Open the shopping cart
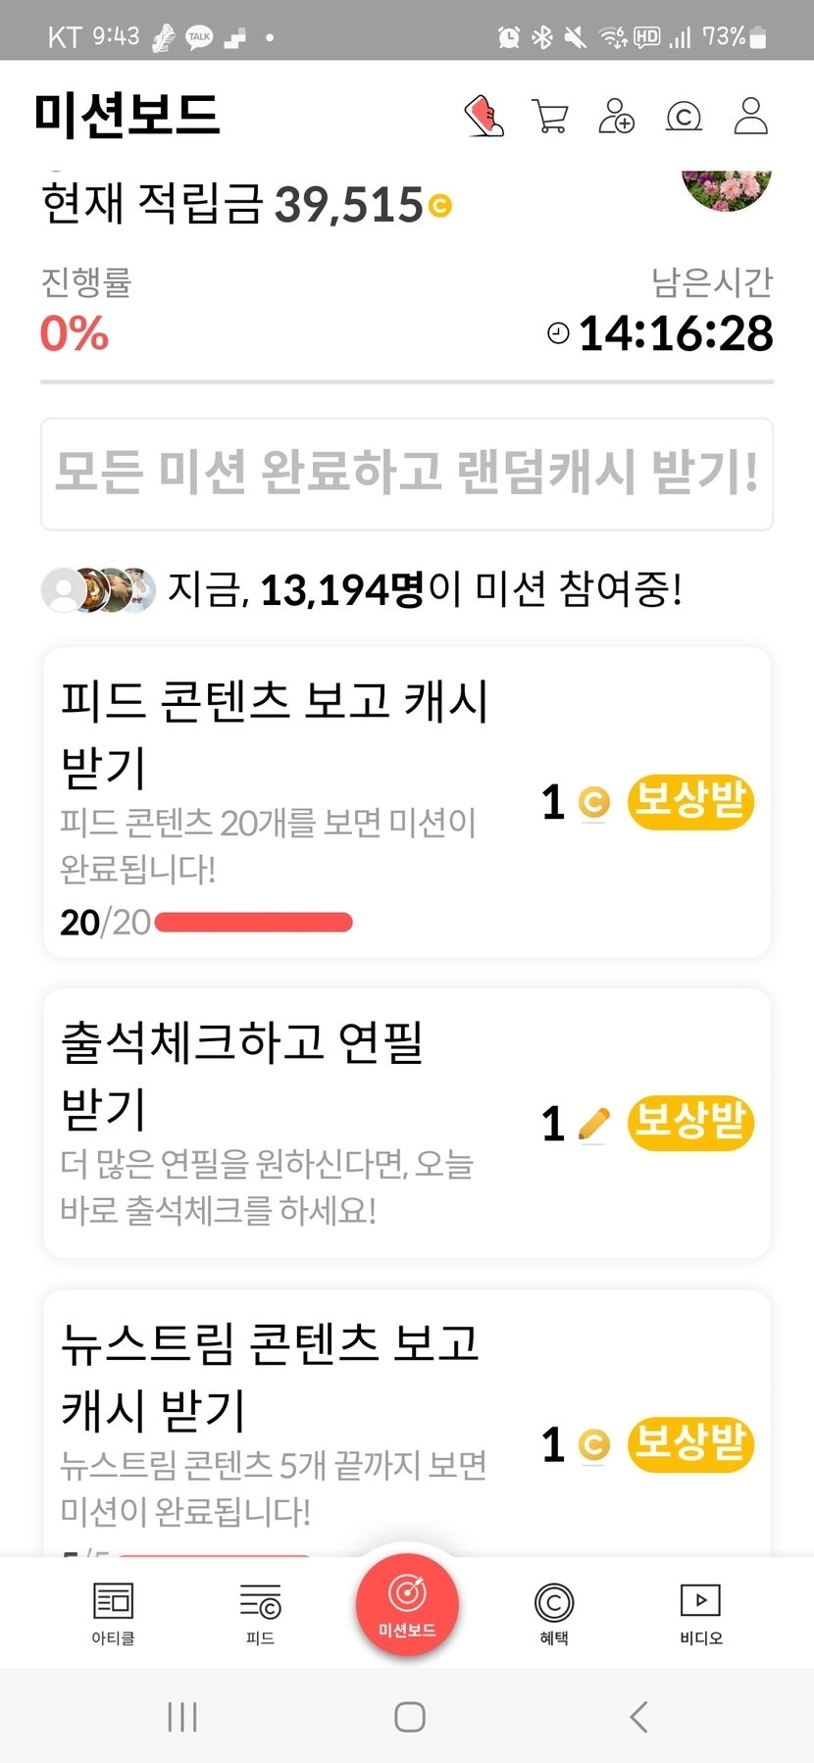Viewport: 814px width, 1763px height. [x=550, y=116]
